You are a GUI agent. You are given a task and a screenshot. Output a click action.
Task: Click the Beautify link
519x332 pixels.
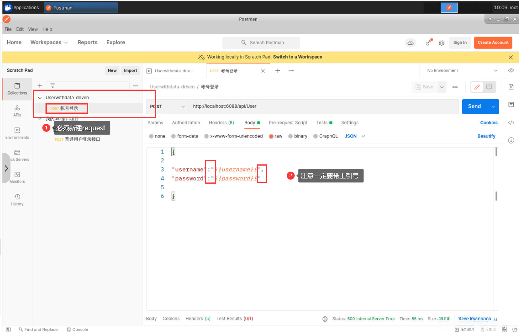[x=486, y=136]
